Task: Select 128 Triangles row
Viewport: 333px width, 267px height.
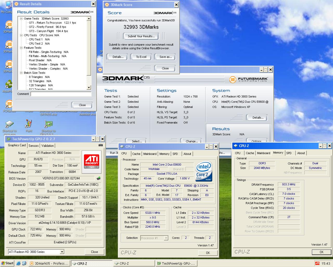Action: click(41, 85)
